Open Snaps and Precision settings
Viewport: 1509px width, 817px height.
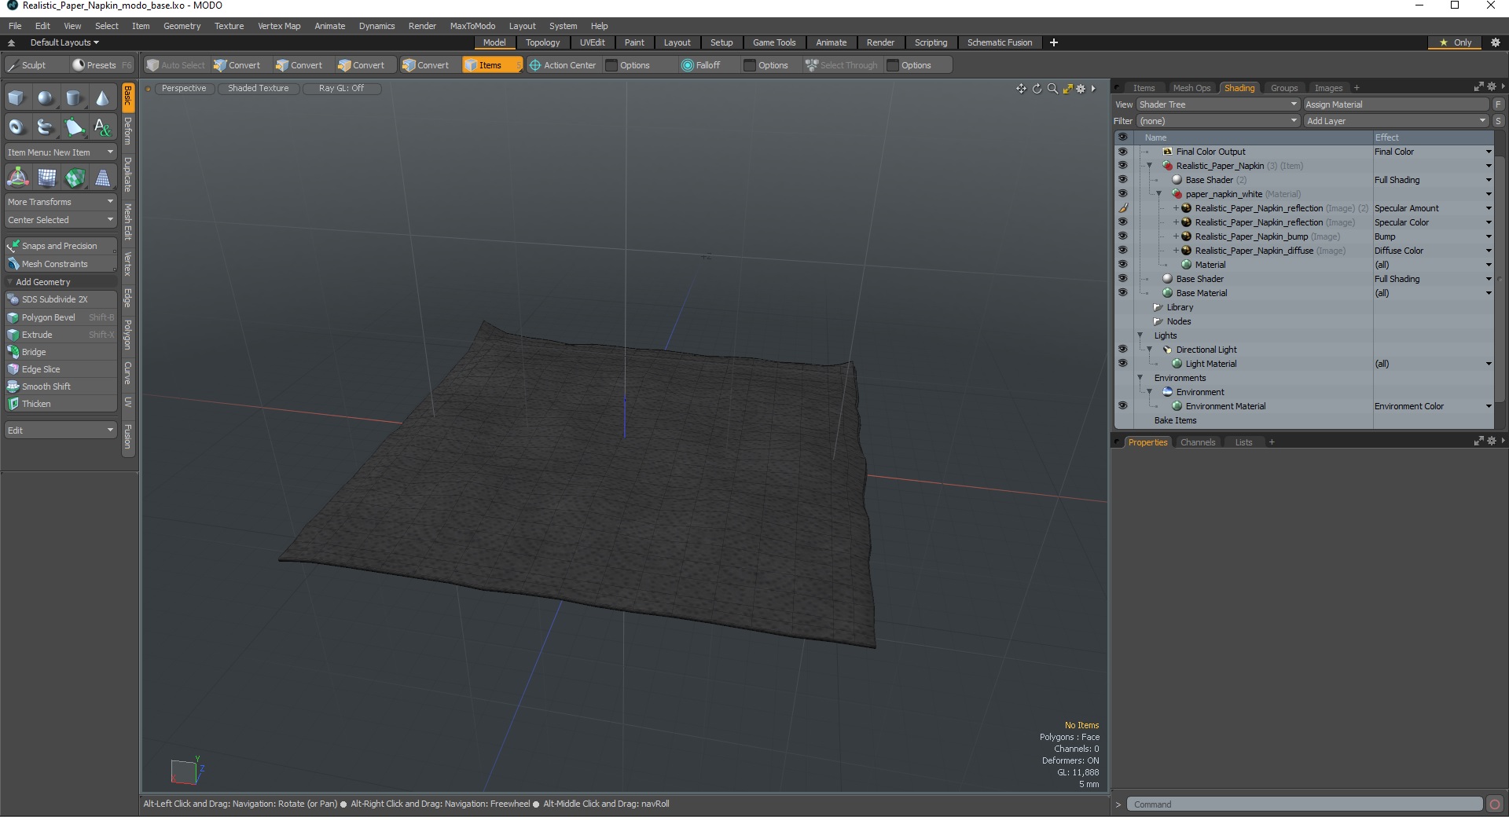[61, 246]
